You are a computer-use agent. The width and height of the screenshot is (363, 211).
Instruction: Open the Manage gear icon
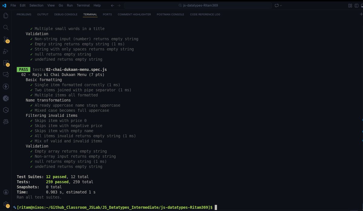tap(6, 204)
